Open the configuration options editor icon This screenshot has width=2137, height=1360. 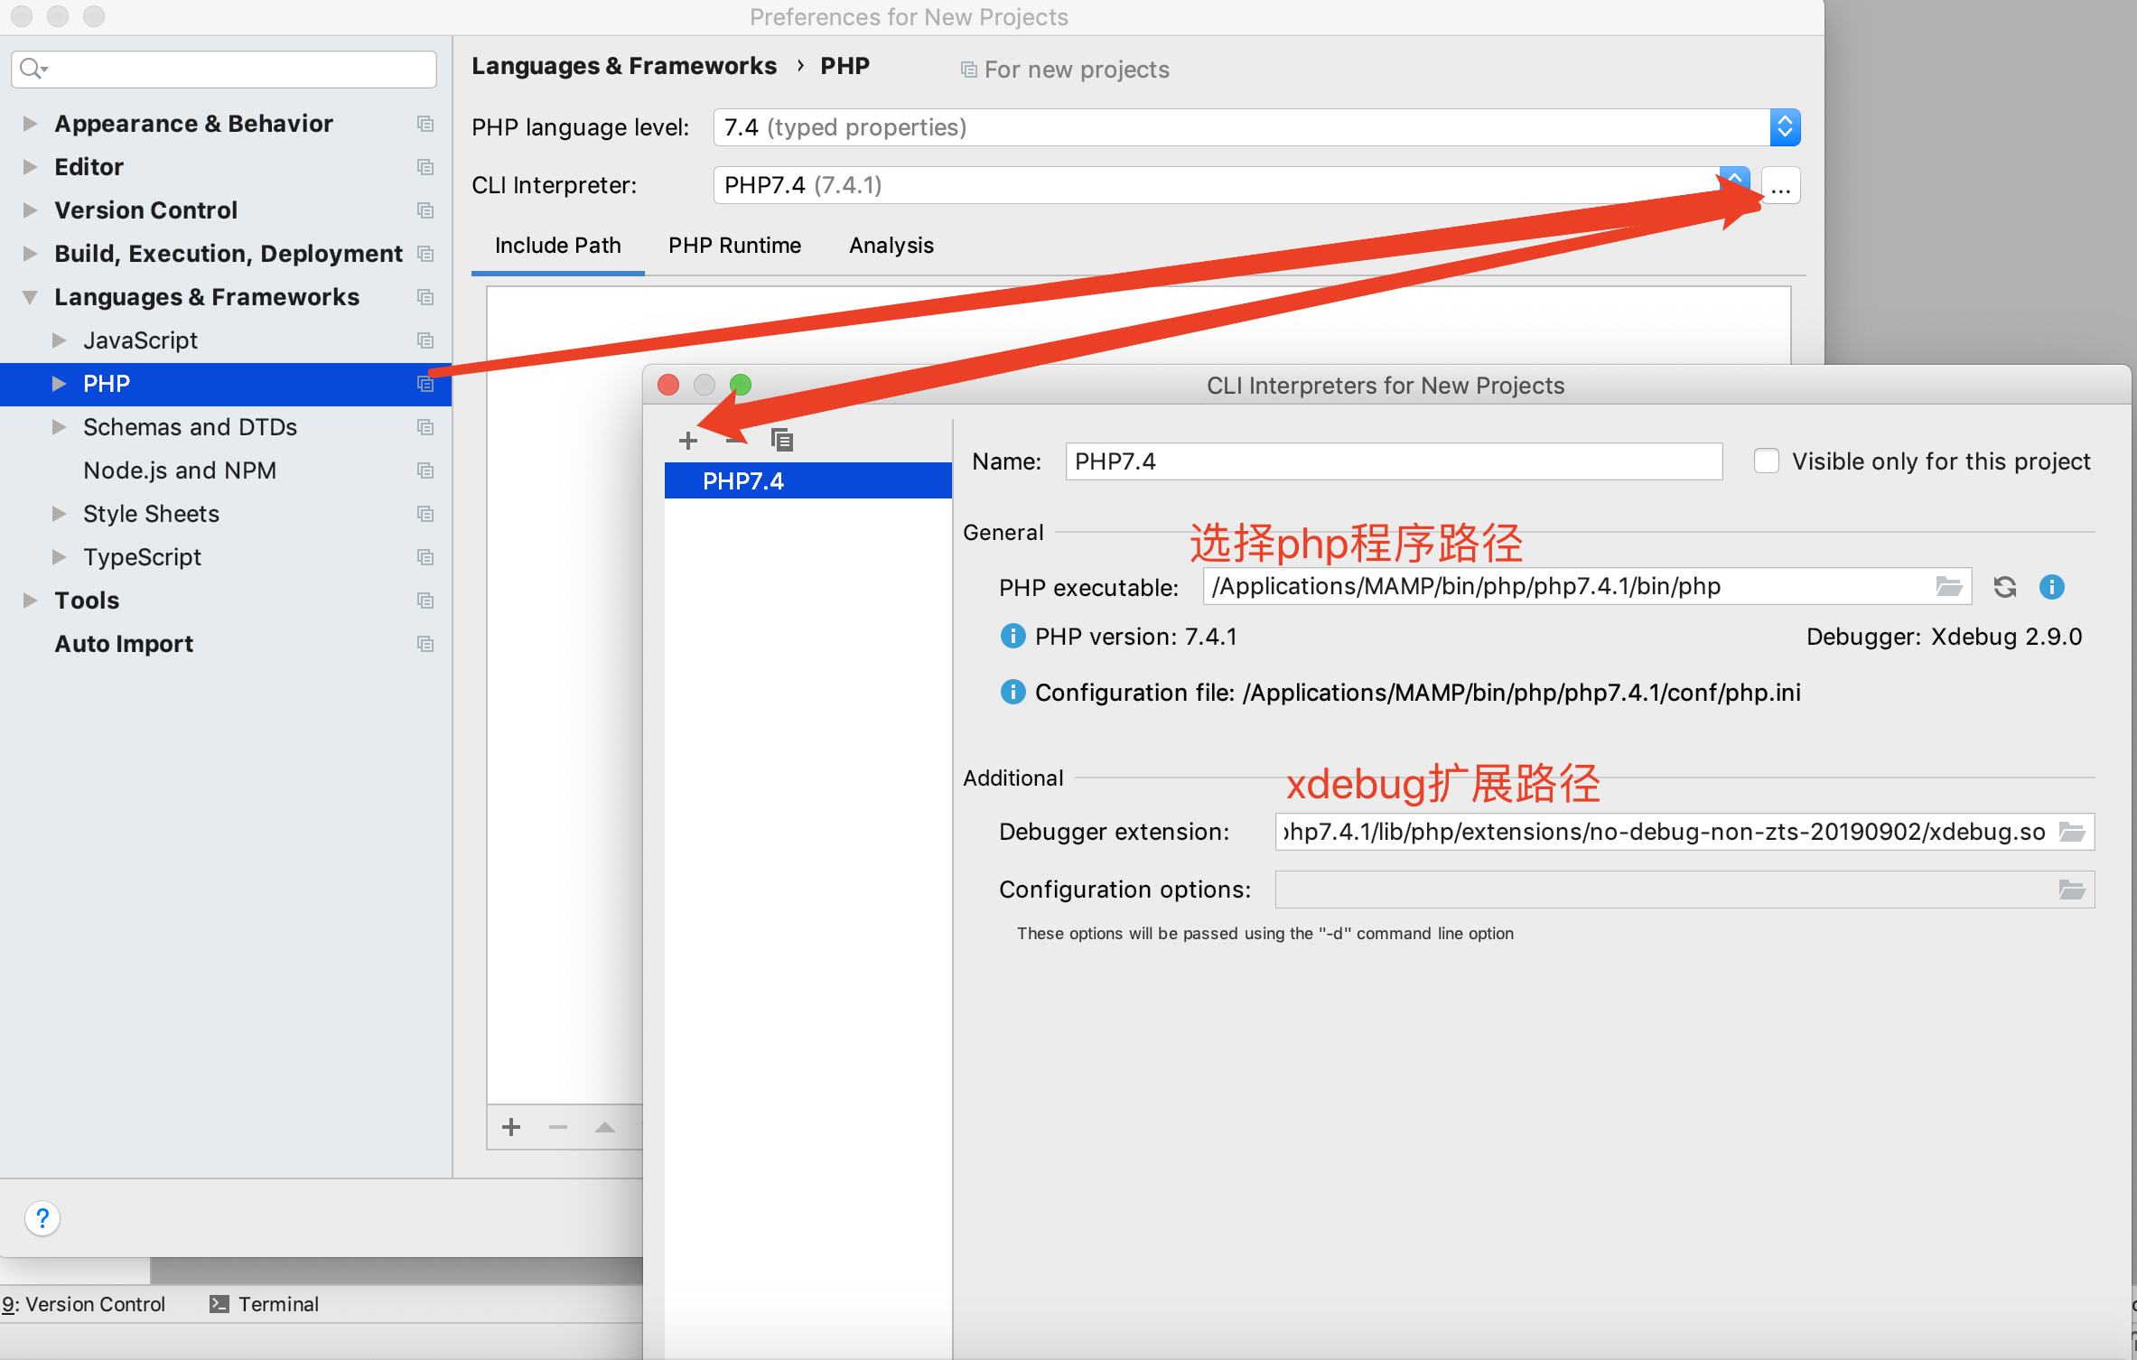click(2072, 890)
